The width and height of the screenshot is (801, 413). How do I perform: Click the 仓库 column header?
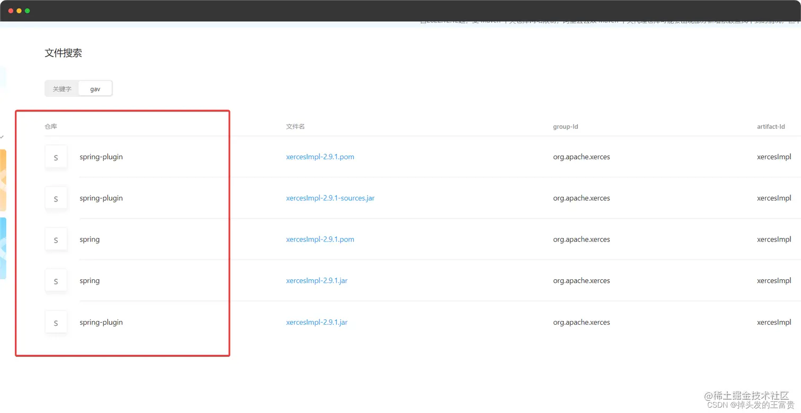(x=51, y=127)
